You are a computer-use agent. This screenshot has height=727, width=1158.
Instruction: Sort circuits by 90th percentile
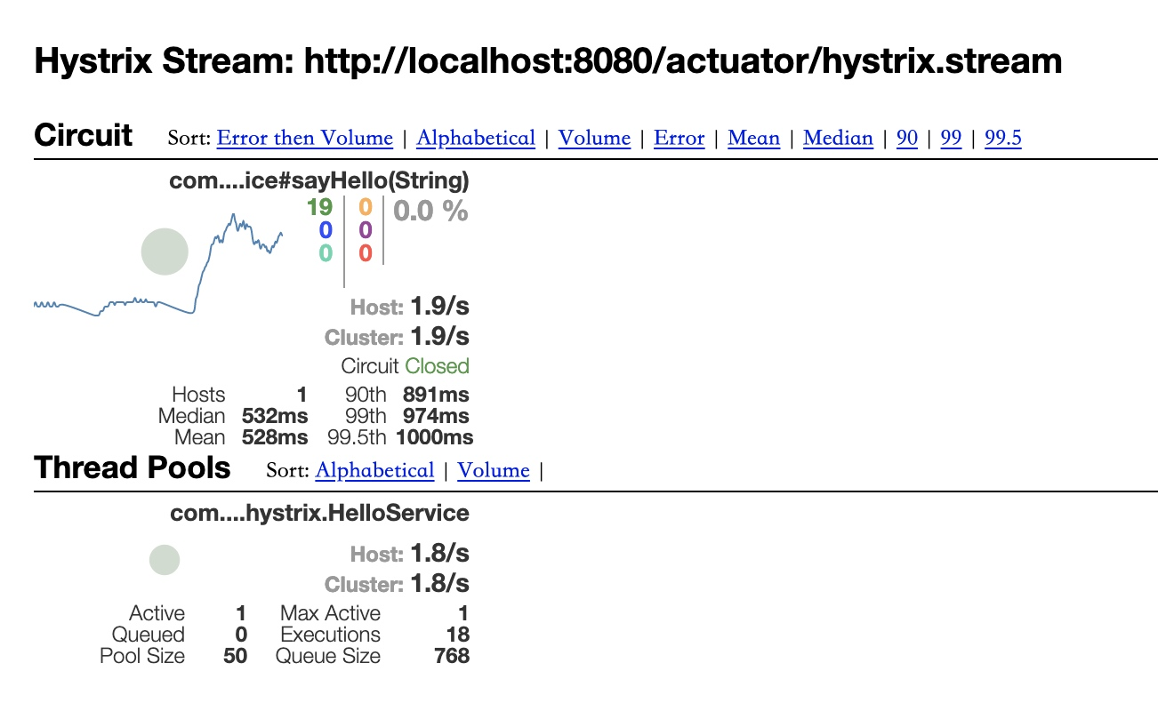pos(907,138)
